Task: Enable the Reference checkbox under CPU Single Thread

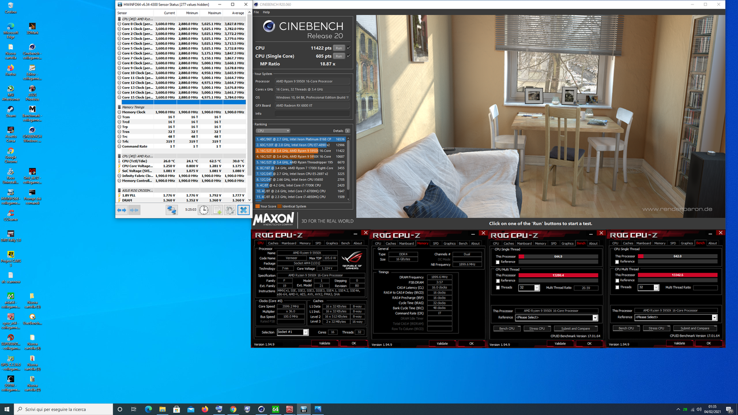Action: click(x=498, y=262)
